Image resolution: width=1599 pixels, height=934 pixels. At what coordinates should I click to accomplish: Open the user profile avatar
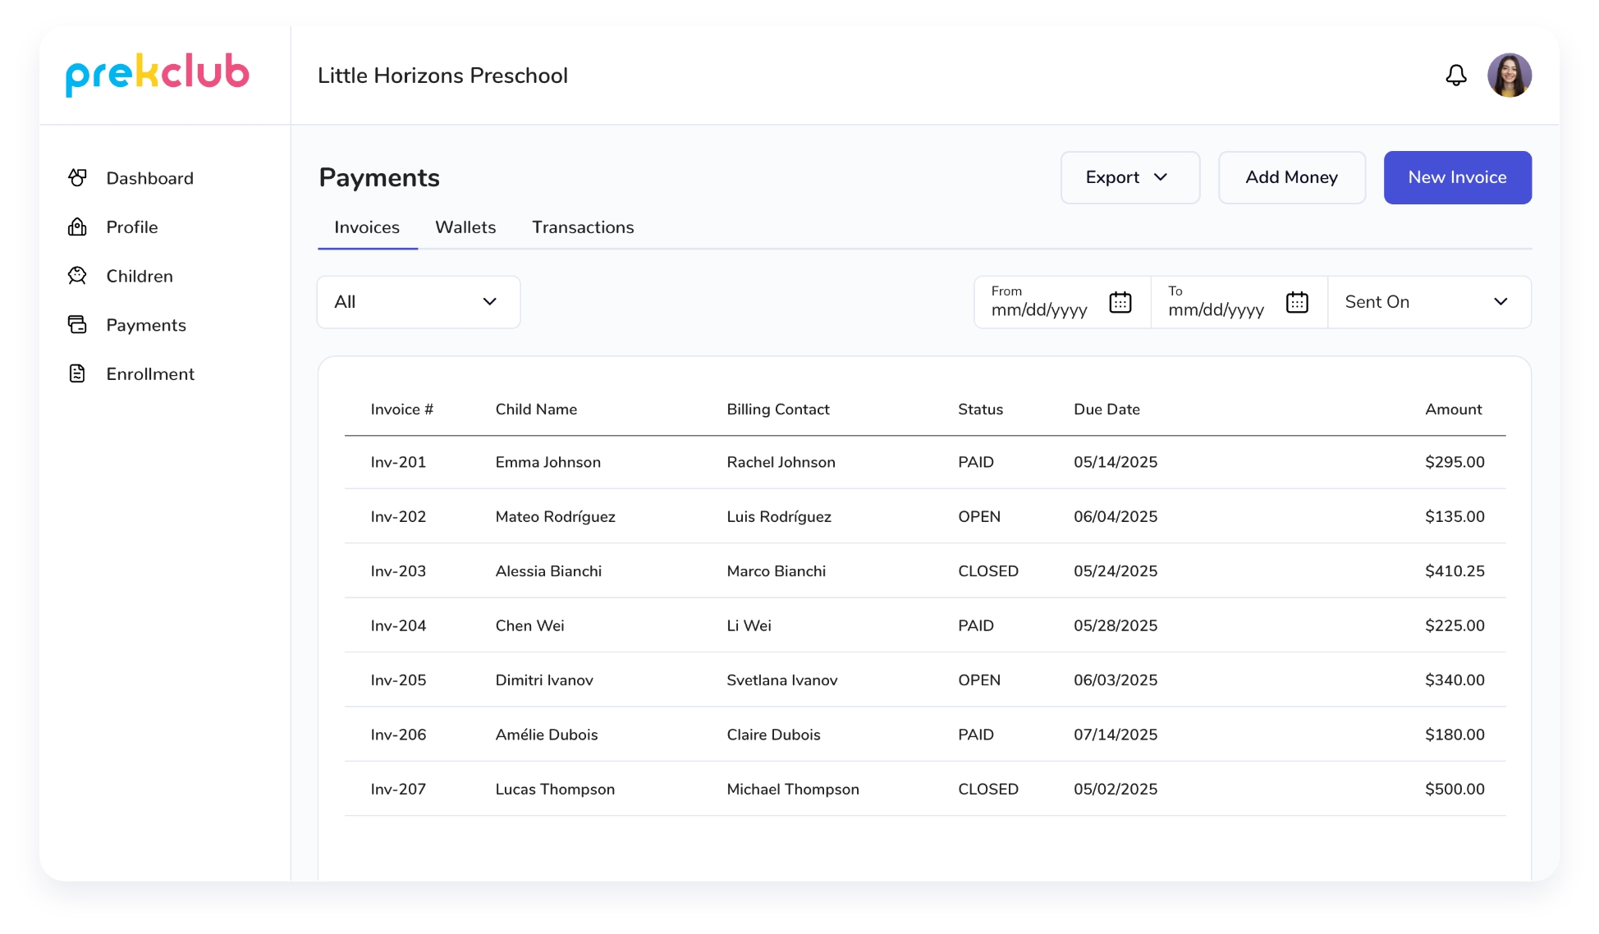[x=1509, y=76]
